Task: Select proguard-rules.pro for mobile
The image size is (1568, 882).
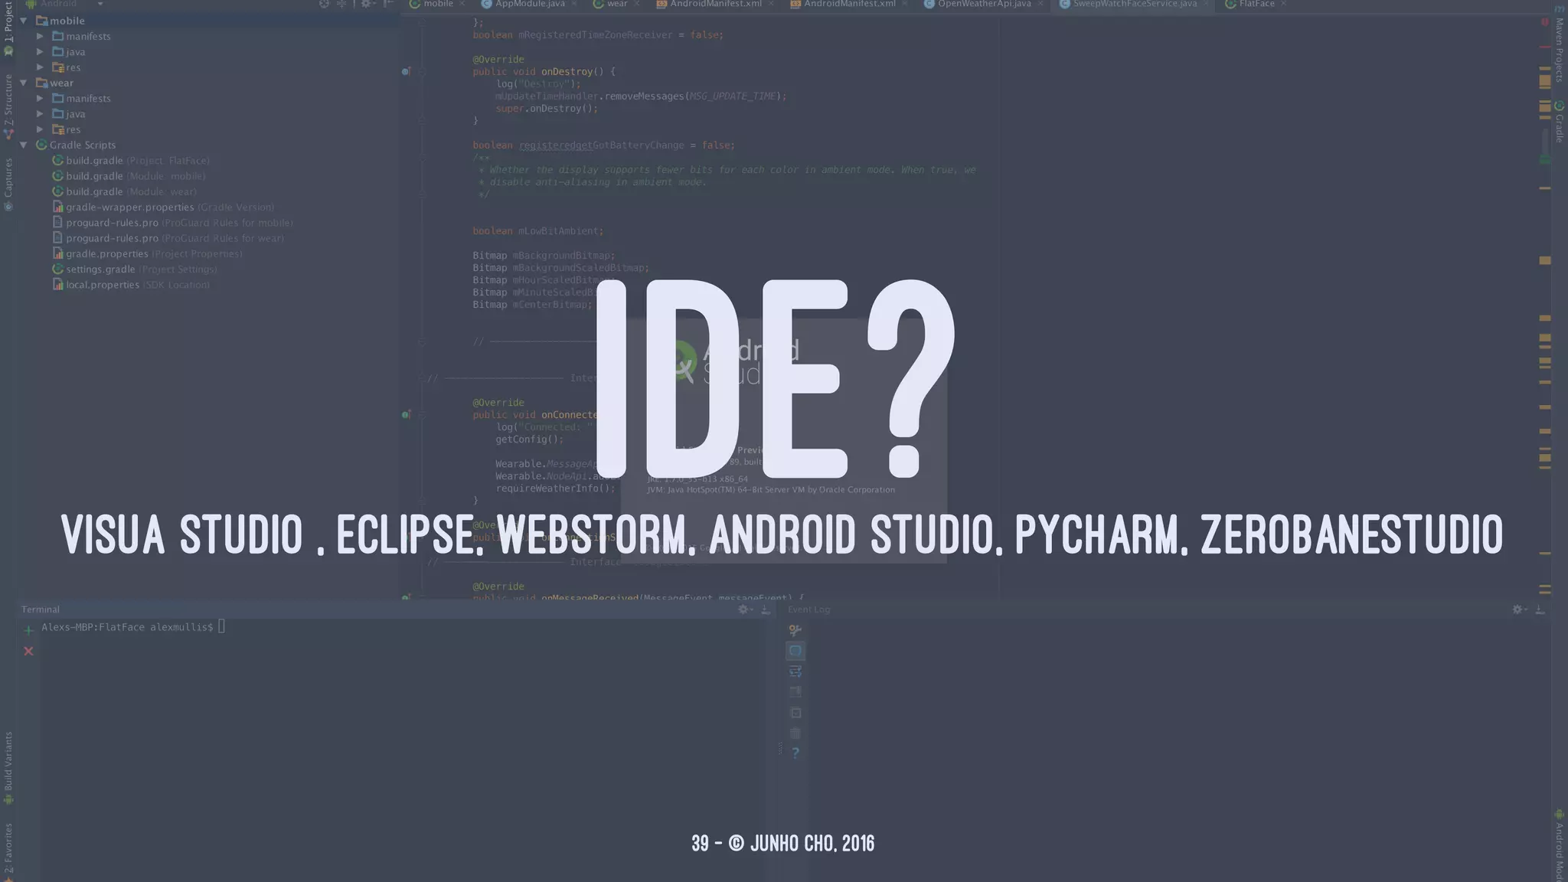Action: [172, 223]
